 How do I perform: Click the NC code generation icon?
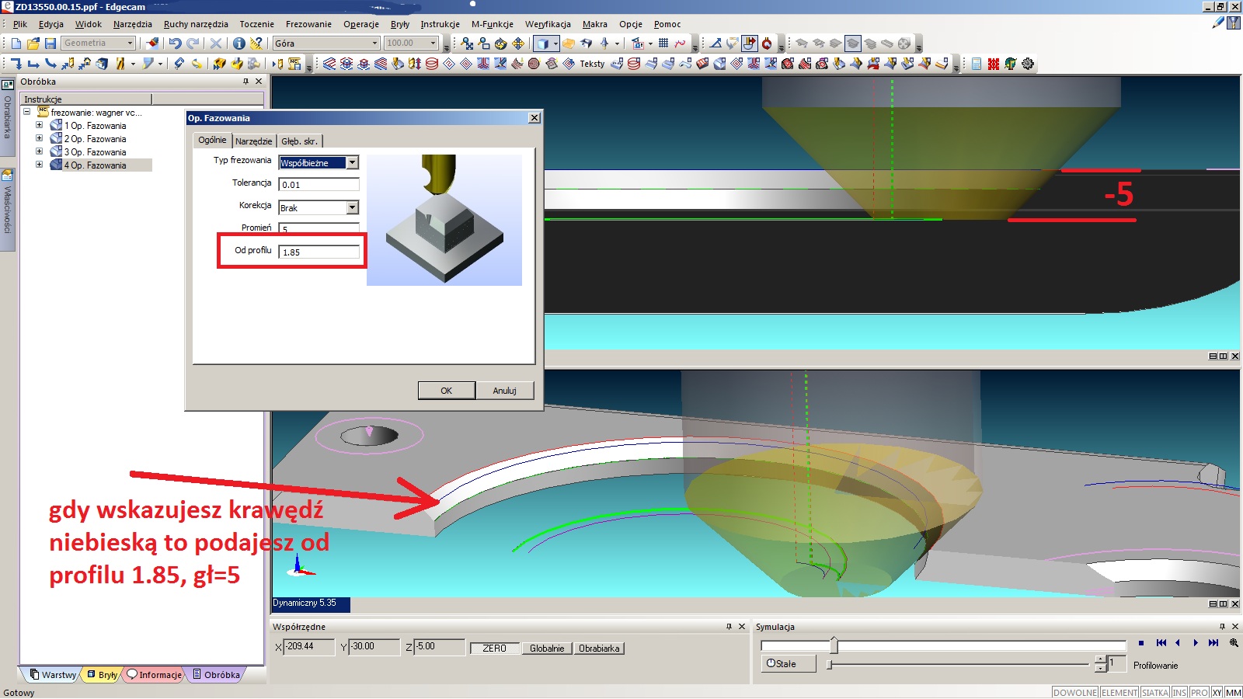coord(294,64)
